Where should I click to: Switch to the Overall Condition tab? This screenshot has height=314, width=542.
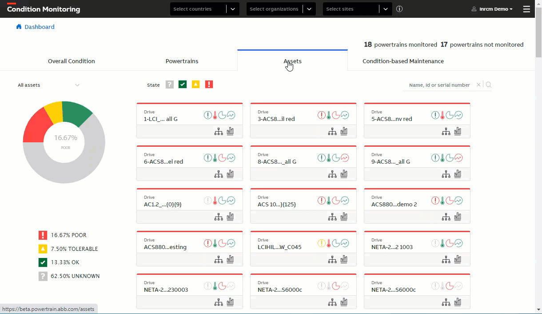coord(72,61)
